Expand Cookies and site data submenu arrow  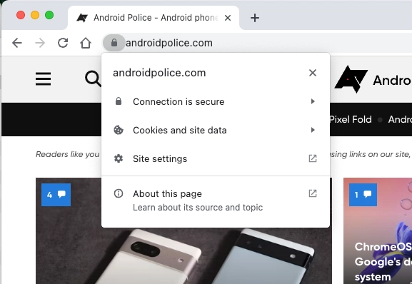click(x=313, y=130)
